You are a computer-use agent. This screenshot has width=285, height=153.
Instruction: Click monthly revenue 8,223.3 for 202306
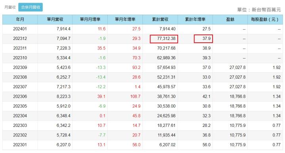63,96
